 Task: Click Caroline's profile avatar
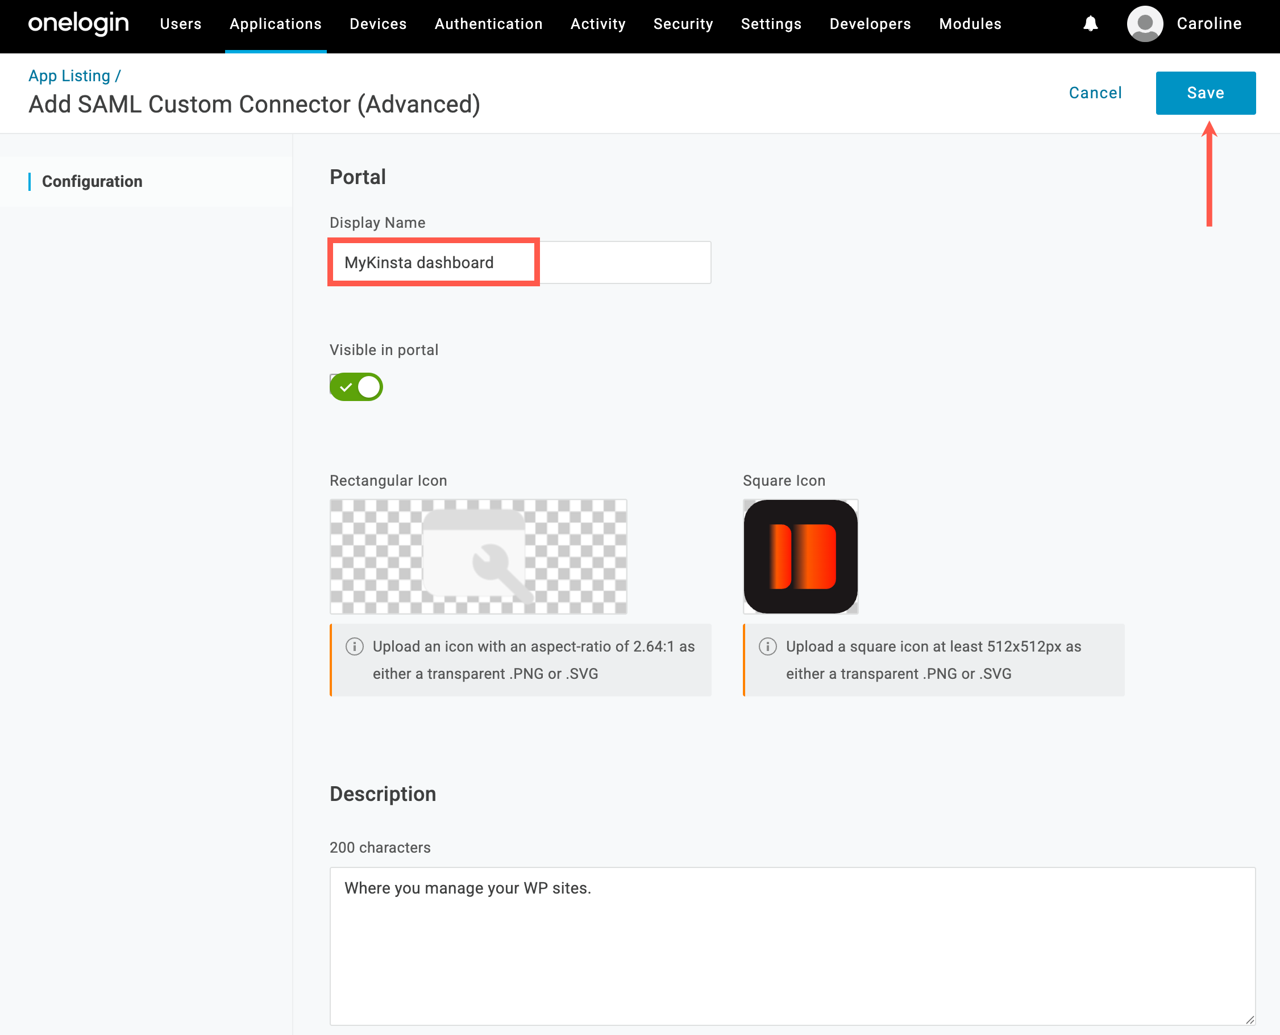(1145, 24)
